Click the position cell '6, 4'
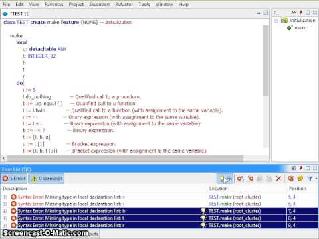This screenshot has height=239, width=319. tap(292, 204)
